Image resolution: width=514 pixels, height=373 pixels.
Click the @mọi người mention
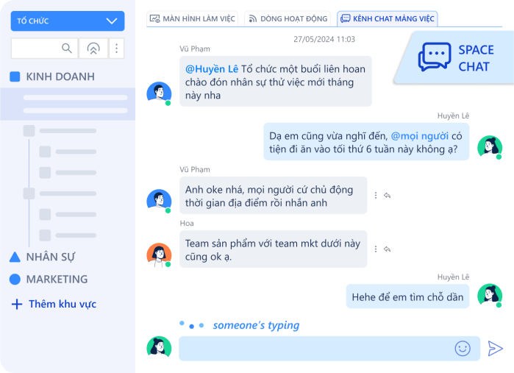click(419, 136)
